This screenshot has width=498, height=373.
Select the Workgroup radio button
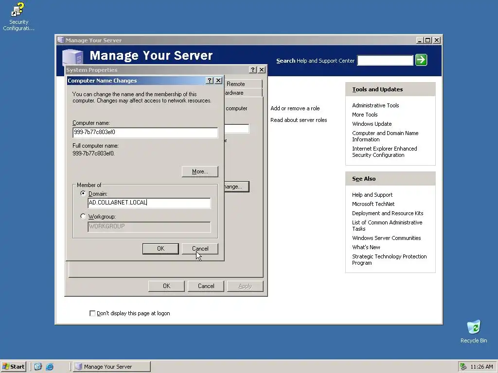coord(83,216)
